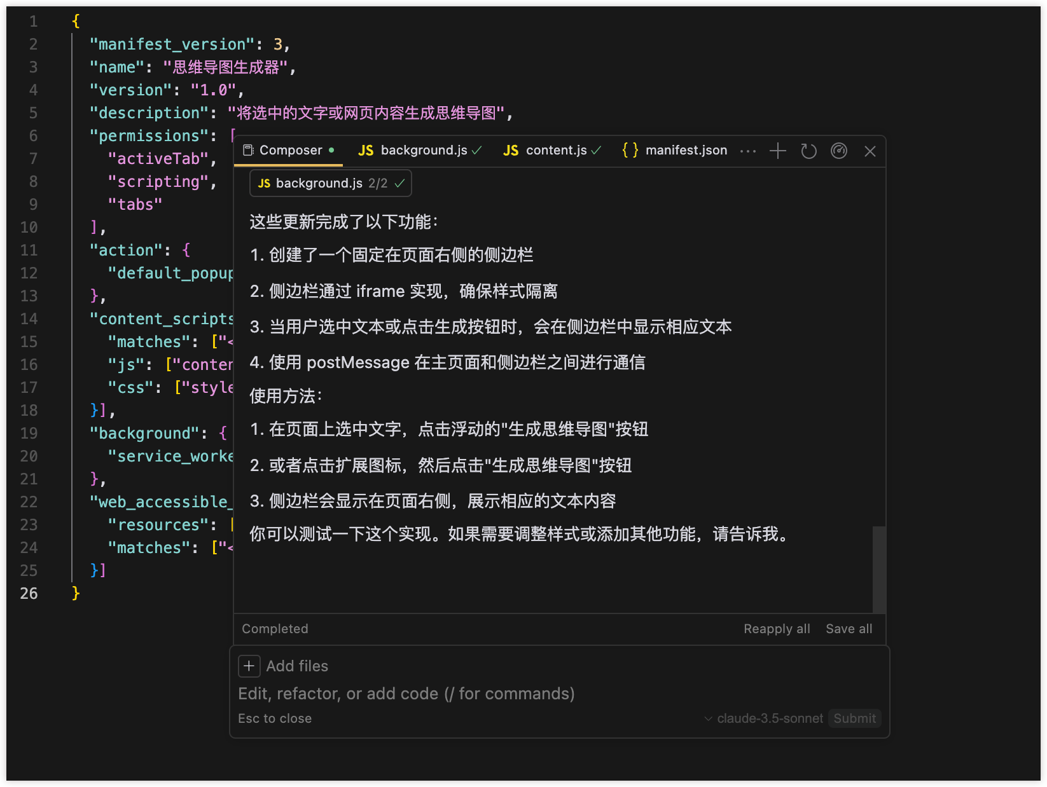Screen dimensions: 1047x787
Task: Click the "permissions" key in the editor
Action: [x=149, y=136]
